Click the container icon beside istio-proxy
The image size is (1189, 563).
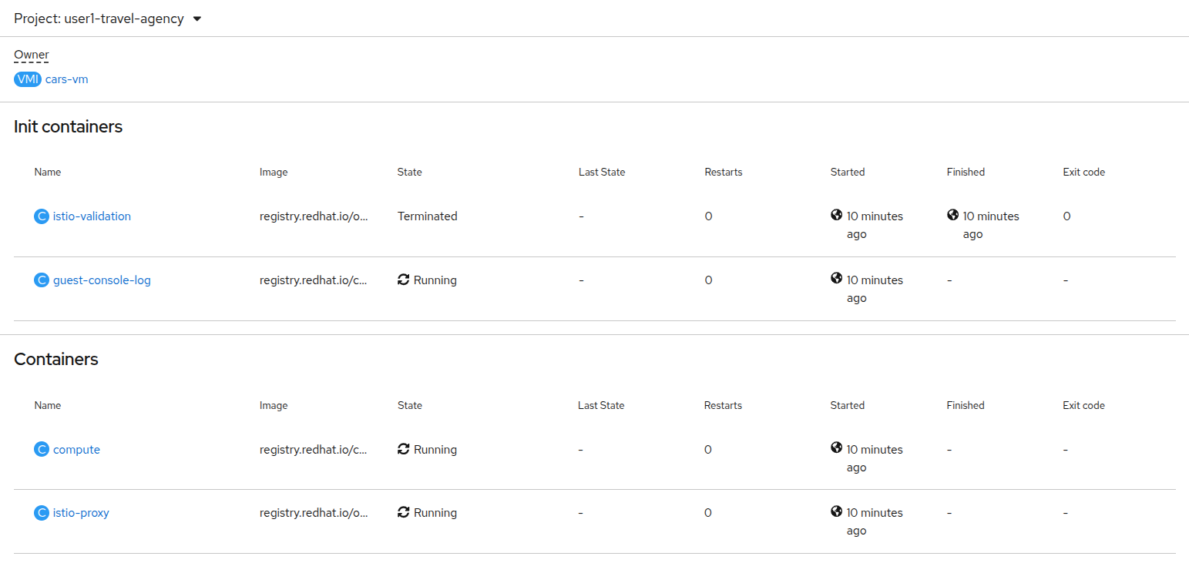42,513
